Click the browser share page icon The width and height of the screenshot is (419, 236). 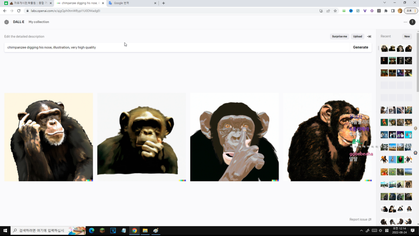328,11
